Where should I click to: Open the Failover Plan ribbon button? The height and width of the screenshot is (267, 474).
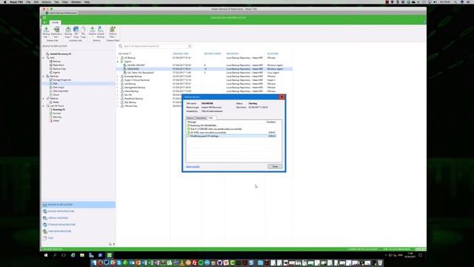pyautogui.click(x=113, y=32)
